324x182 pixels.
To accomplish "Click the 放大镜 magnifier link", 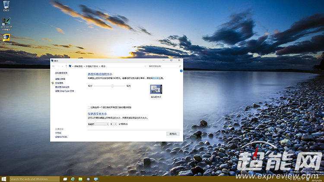I will tap(158, 78).
